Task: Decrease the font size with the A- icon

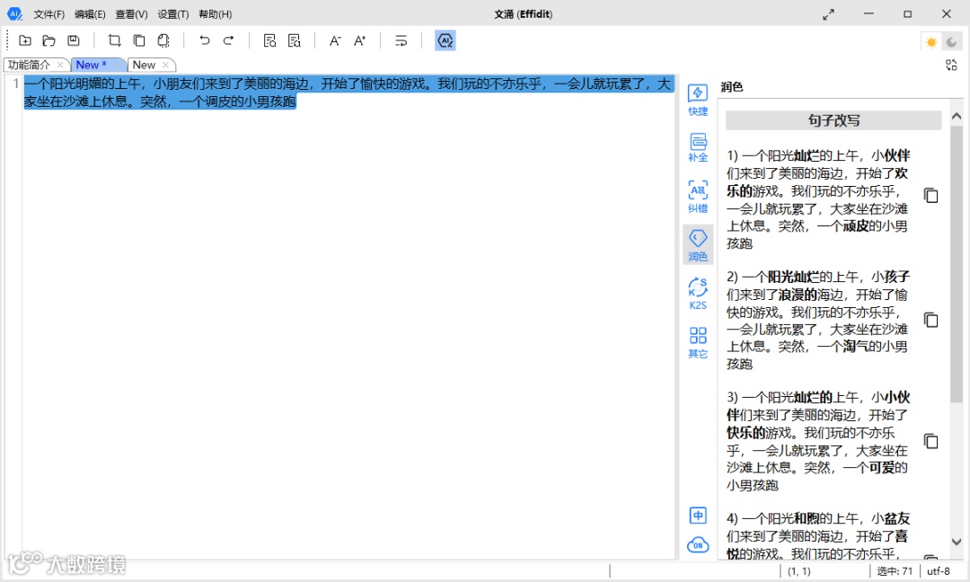Action: 335,40
